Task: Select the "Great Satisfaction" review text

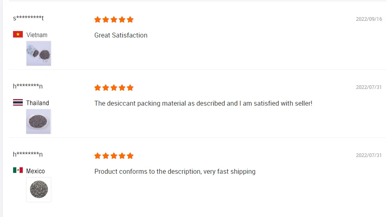Action: 121,35
